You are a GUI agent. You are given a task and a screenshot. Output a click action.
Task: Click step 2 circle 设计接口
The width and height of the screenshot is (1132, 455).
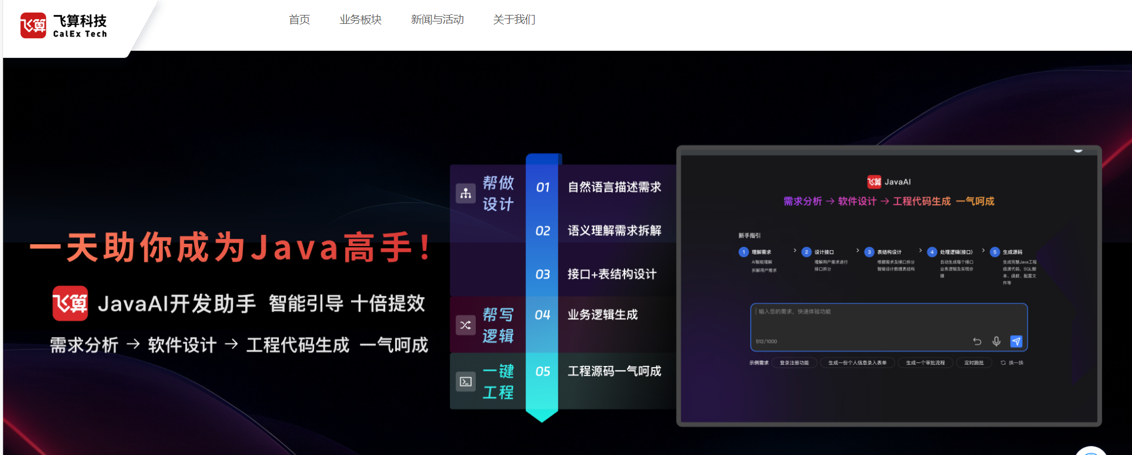(807, 252)
